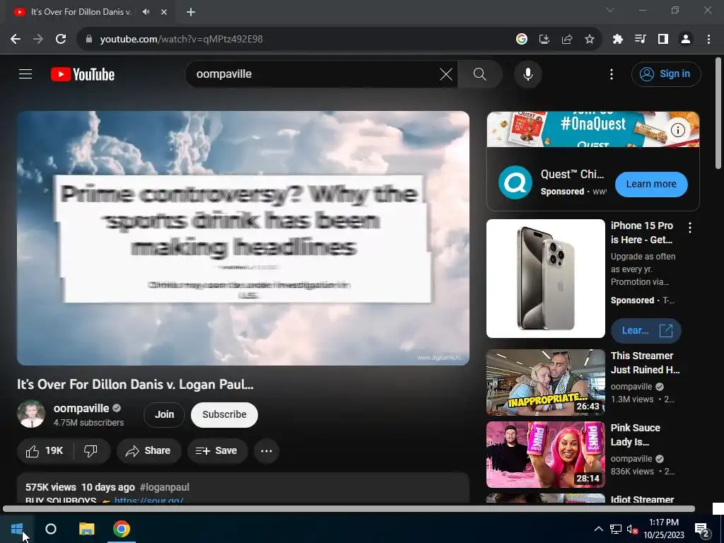Image resolution: width=724 pixels, height=543 pixels.
Task: Install app via the address bar icon
Action: [544, 39]
